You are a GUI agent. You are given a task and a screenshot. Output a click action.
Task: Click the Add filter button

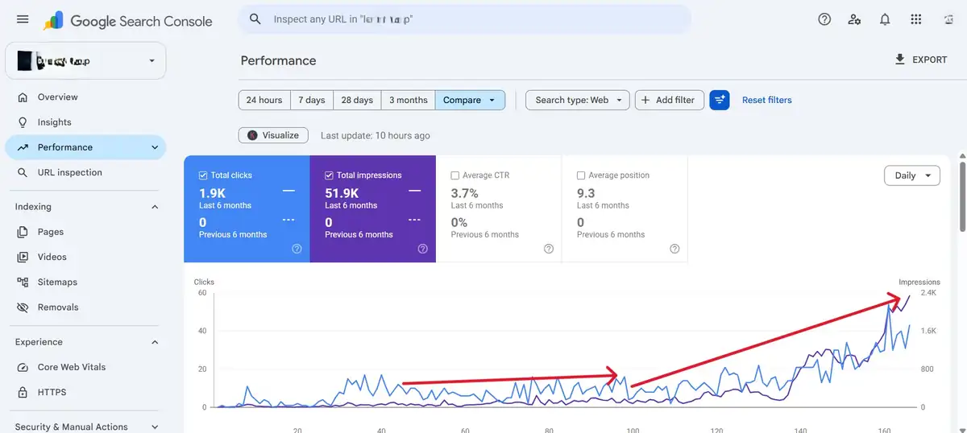(x=670, y=100)
